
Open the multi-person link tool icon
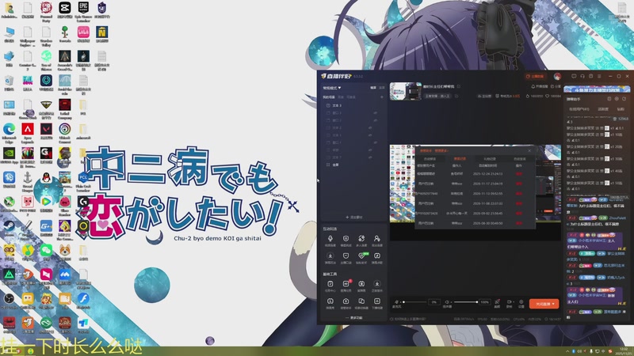pyautogui.click(x=361, y=239)
